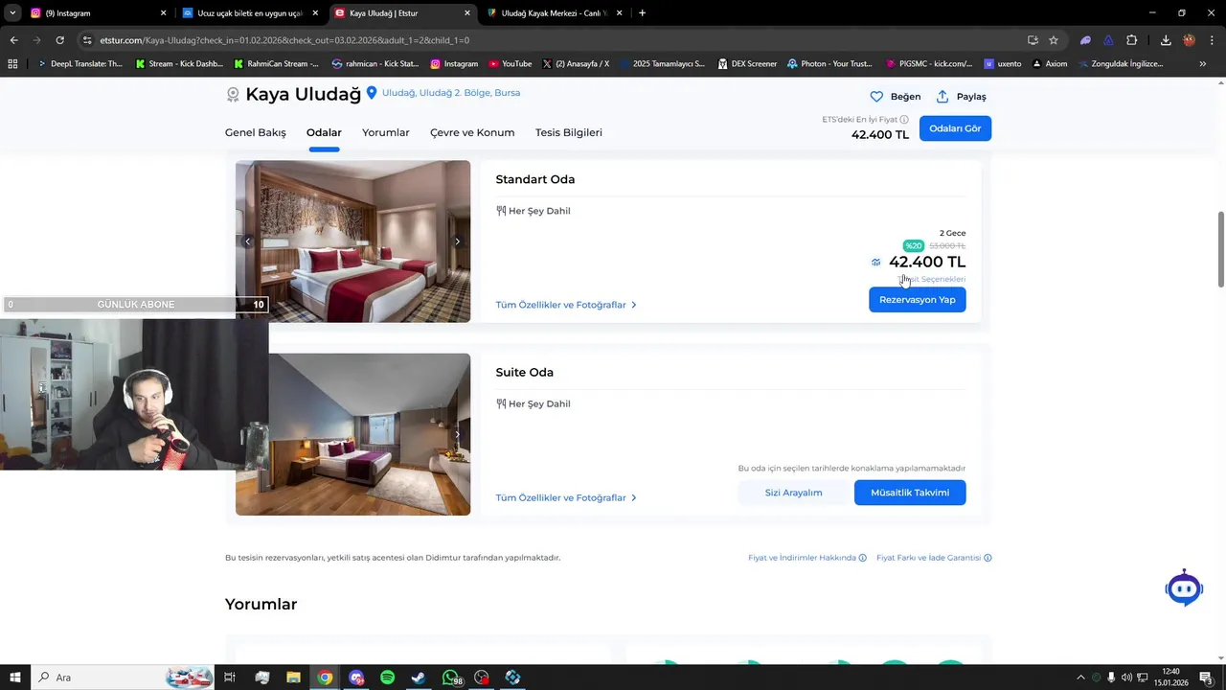1226x690 pixels.
Task: Show hidden system tray icons
Action: pos(1080,678)
